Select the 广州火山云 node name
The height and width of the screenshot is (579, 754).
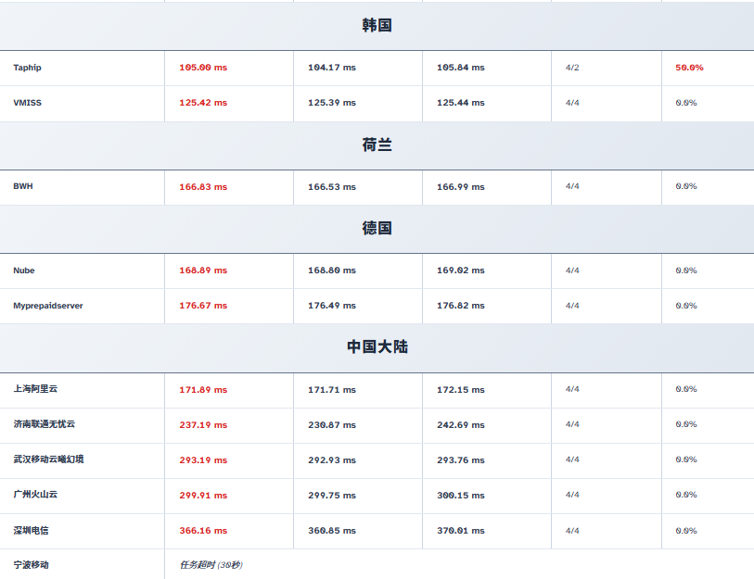35,495
